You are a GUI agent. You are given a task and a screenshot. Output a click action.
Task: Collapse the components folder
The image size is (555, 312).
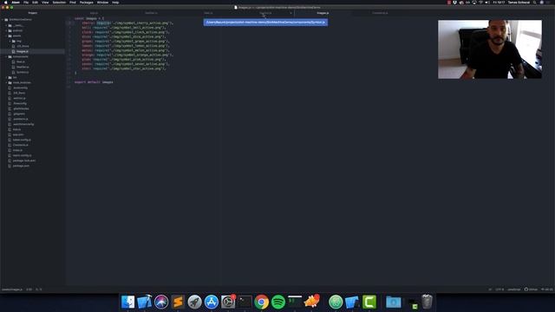point(6,56)
